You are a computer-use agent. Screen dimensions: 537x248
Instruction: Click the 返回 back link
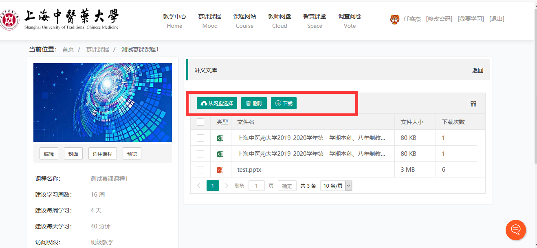(x=478, y=70)
